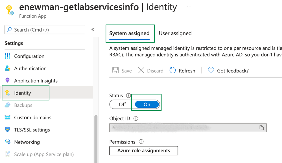Click the Scale up icon
282x163 pixels.
tap(8, 154)
